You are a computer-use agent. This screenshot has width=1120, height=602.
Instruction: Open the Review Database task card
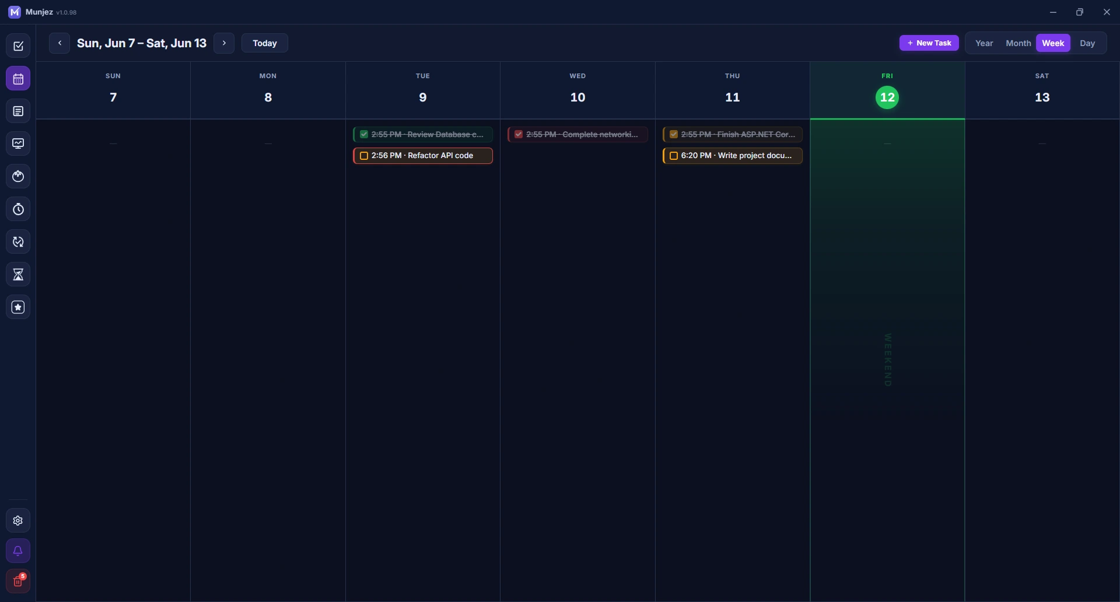423,135
